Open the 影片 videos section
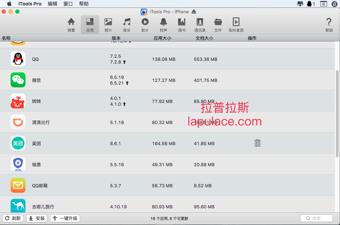 point(145,25)
